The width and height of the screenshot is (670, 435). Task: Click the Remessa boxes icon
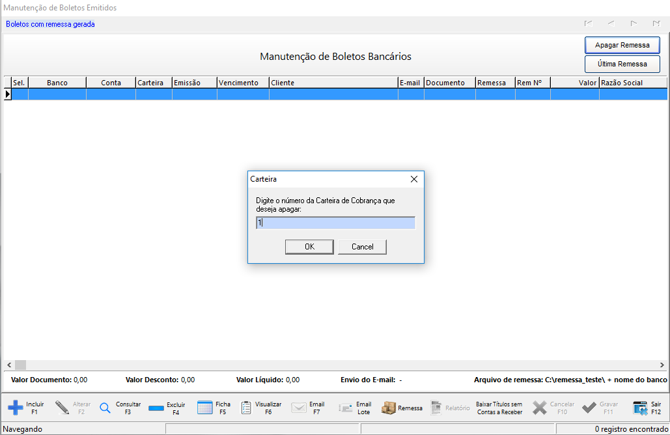point(389,408)
